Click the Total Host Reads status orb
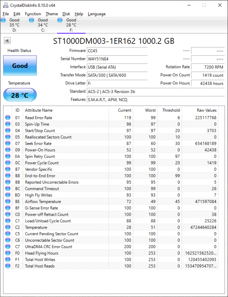The height and width of the screenshot is (297, 228). pyautogui.click(x=8, y=266)
